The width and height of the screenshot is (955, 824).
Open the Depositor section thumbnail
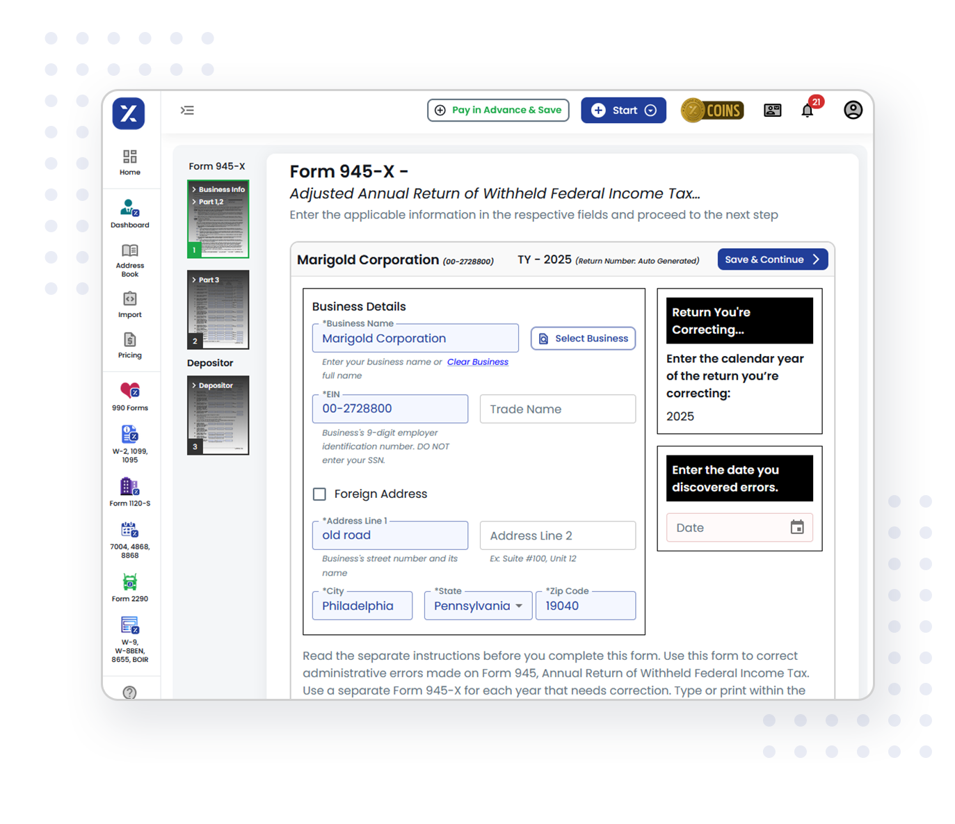click(x=218, y=415)
